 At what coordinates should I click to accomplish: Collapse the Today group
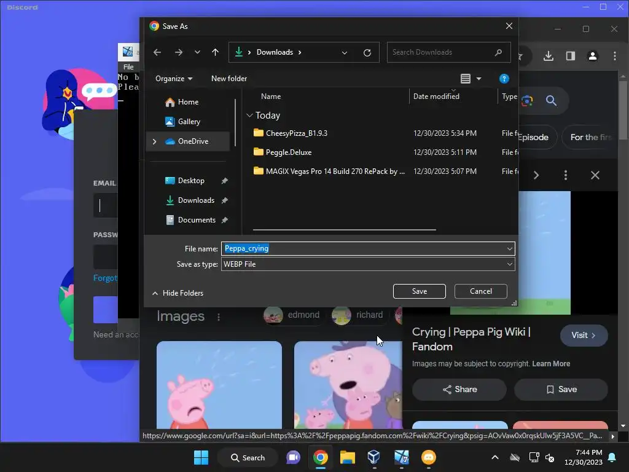coord(249,116)
